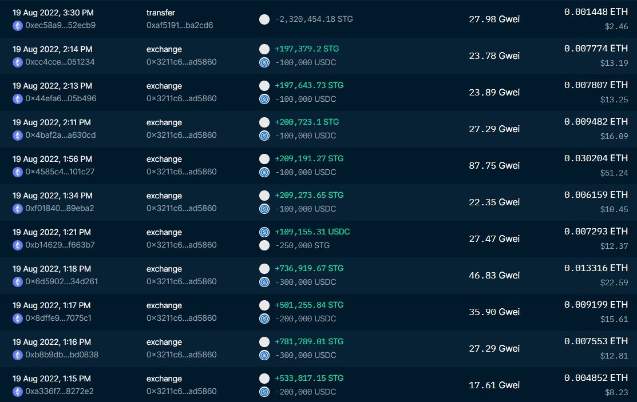The width and height of the screenshot is (637, 402).
Task: Click the STG token icon on the 1:18 PM row
Action: tap(264, 268)
